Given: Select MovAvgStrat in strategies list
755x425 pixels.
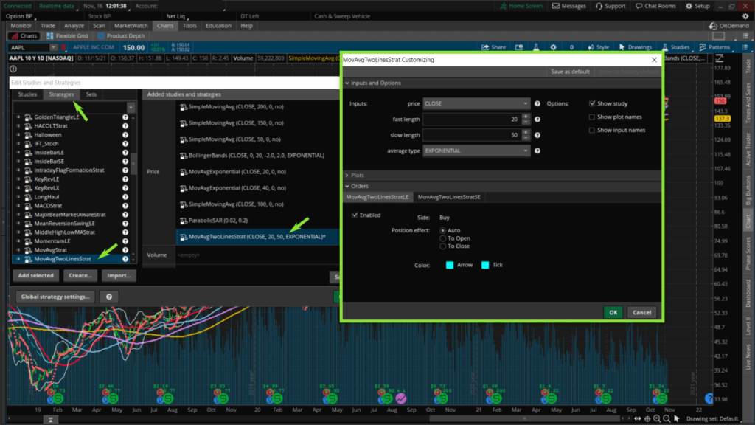Looking at the screenshot, I should coord(51,250).
